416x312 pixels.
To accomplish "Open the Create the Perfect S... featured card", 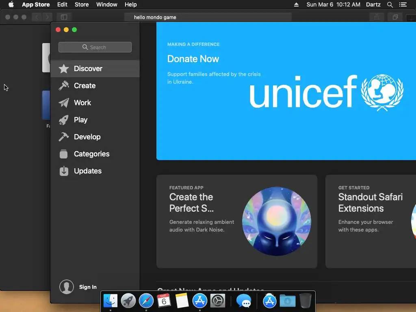I will point(237,221).
